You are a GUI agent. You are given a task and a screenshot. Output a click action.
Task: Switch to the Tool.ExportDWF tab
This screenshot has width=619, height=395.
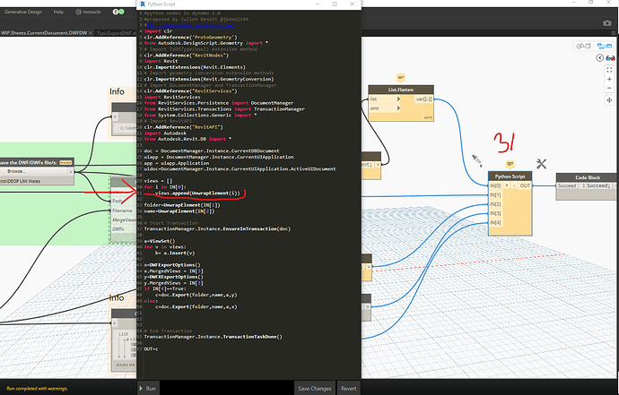click(x=116, y=33)
